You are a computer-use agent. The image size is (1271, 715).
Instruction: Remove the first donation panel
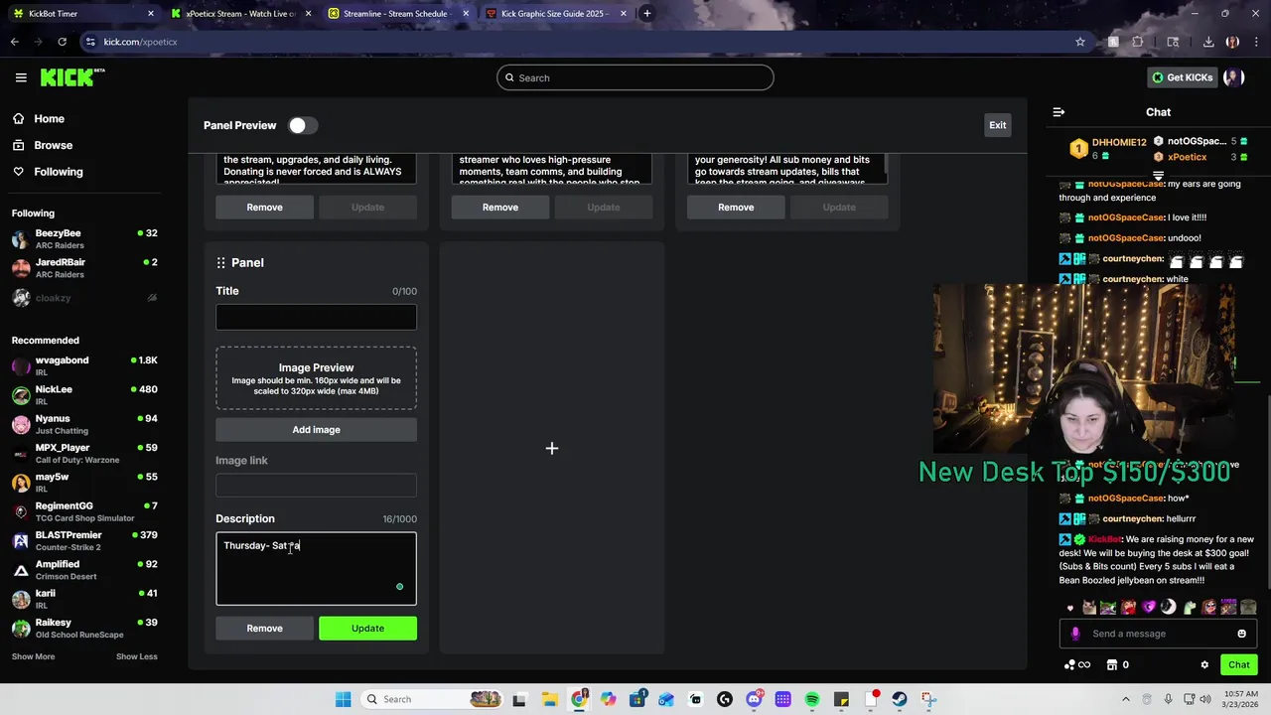[264, 207]
